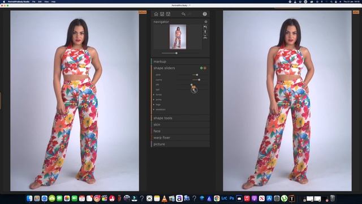Open App Store from the dock
The width and height of the screenshot is (362, 204).
tap(269, 198)
